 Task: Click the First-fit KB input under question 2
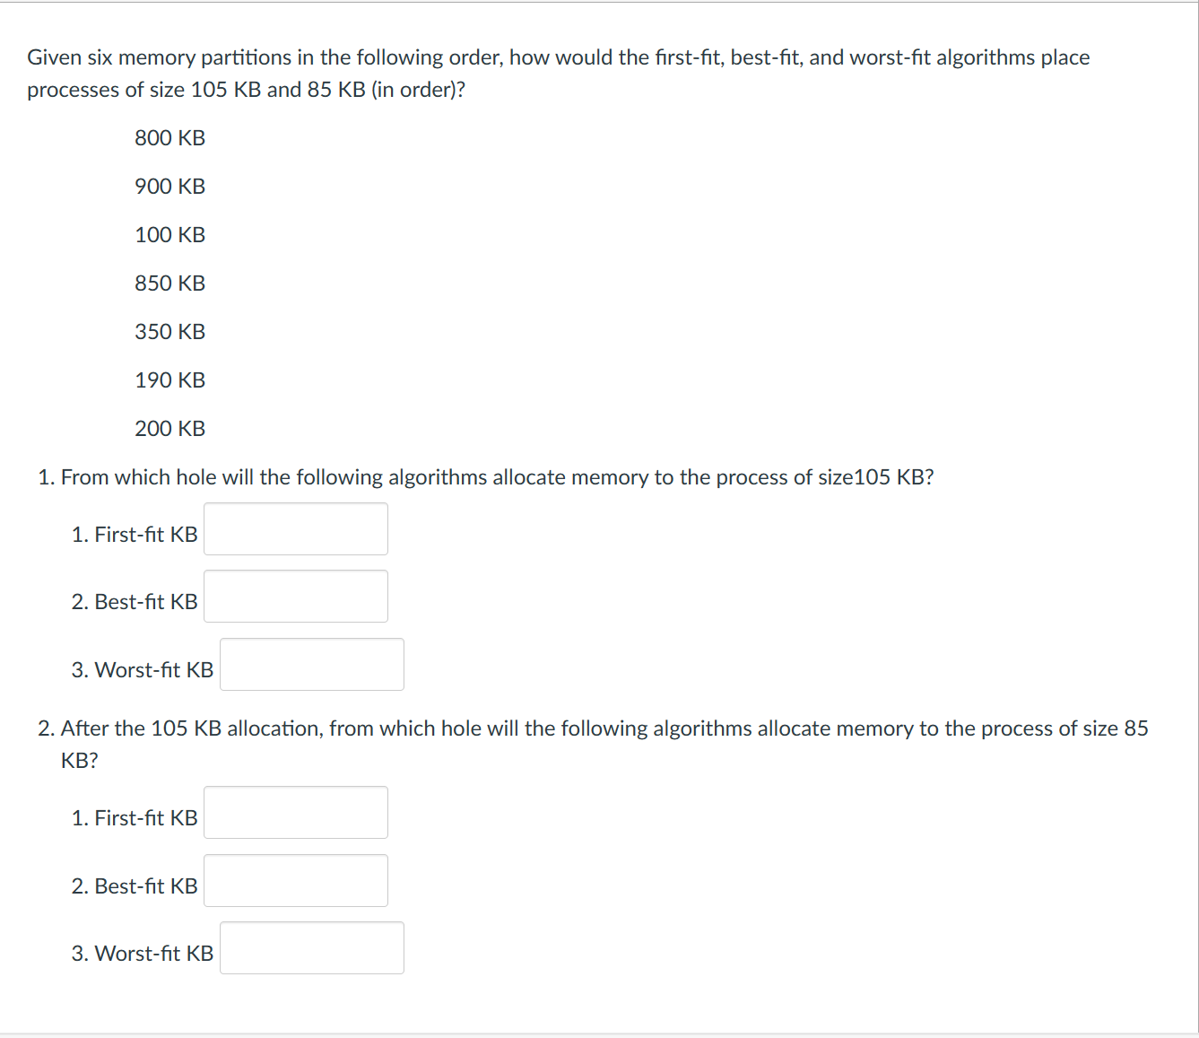tap(295, 812)
